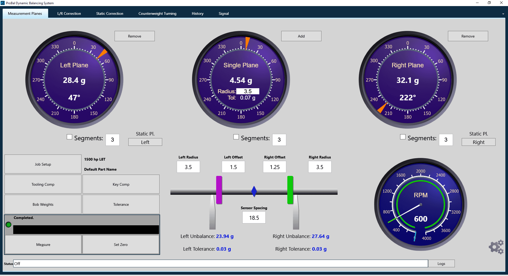This screenshot has height=276, width=508.
Task: Open the Static Pl. selector showing Right
Action: pos(478,142)
